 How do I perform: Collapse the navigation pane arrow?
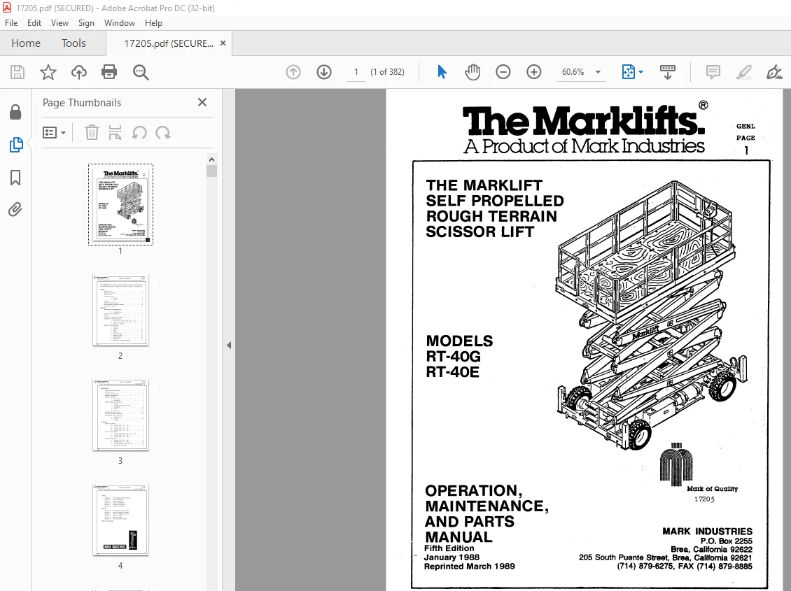coord(228,345)
